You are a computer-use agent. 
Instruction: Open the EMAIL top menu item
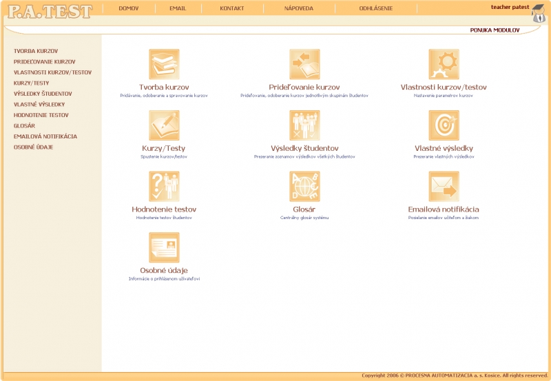point(178,8)
